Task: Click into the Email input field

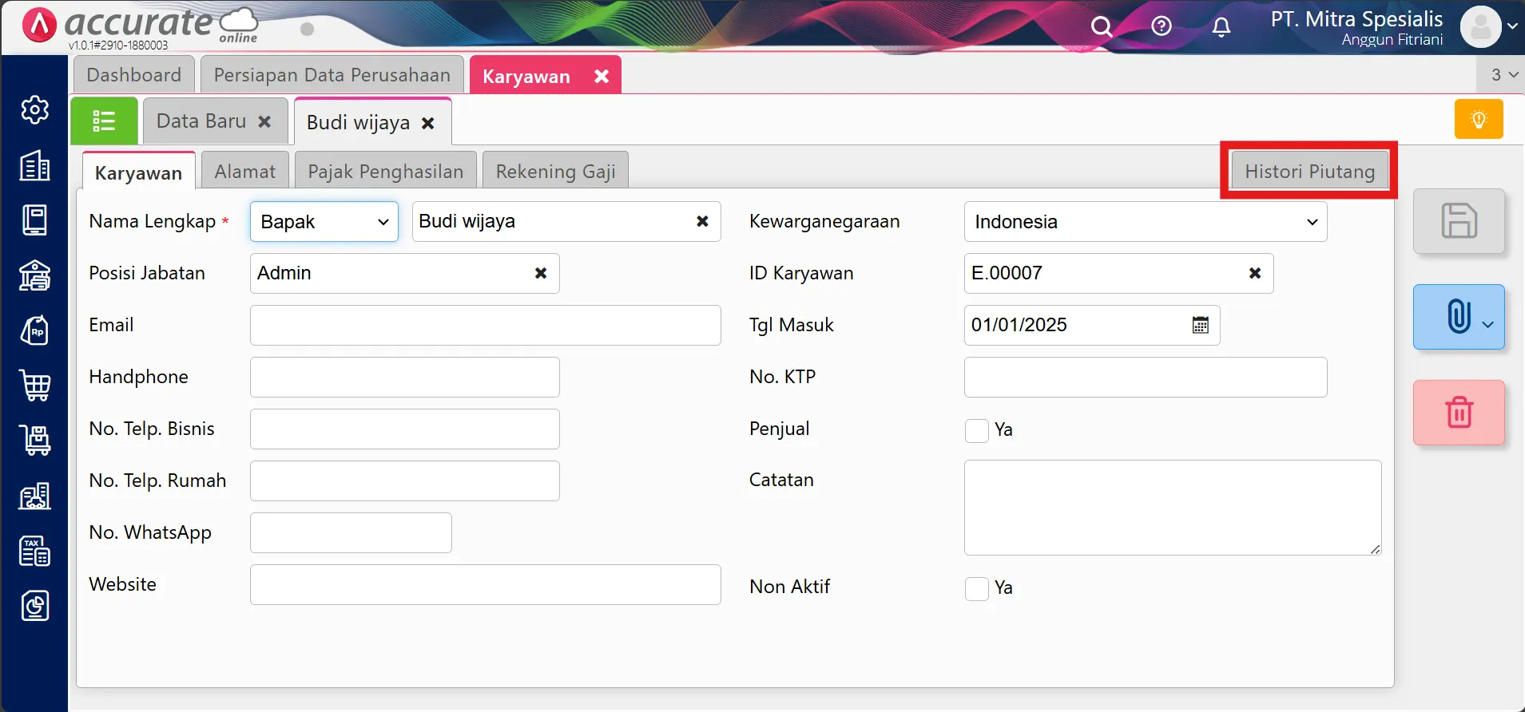Action: click(x=485, y=325)
